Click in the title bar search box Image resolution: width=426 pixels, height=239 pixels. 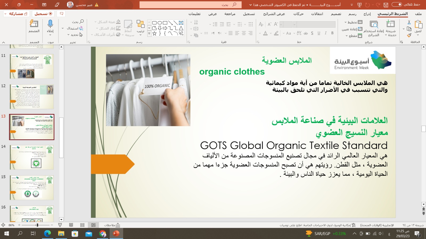[x=190, y=5]
